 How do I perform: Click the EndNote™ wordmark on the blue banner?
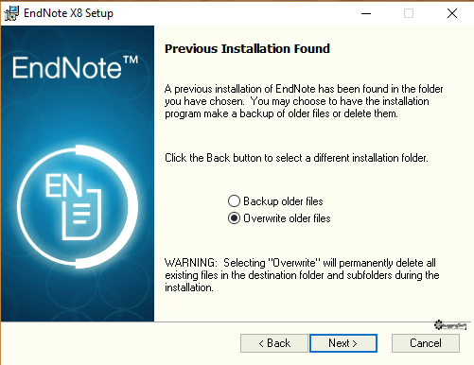(76, 67)
